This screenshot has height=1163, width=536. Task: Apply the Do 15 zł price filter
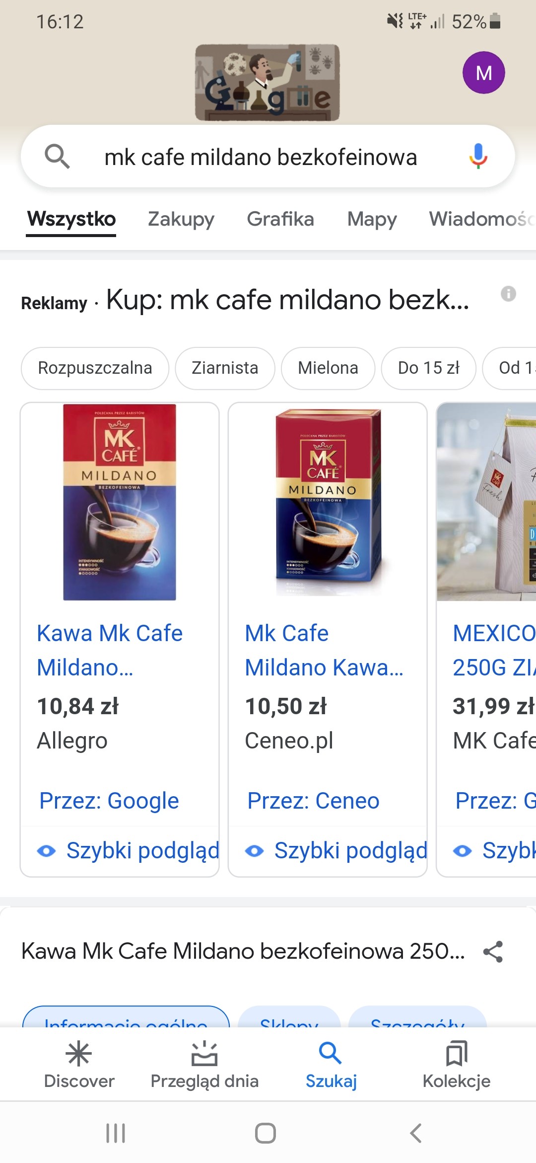point(429,368)
